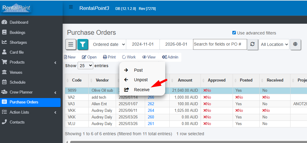The image size is (307, 143).
Task: Sort table by Received column
Action: (275, 80)
